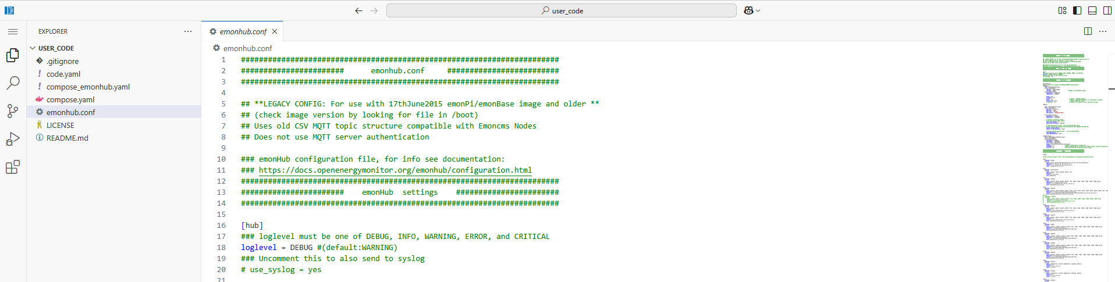Open the Source Control view
1115x282 pixels.
pyautogui.click(x=13, y=111)
